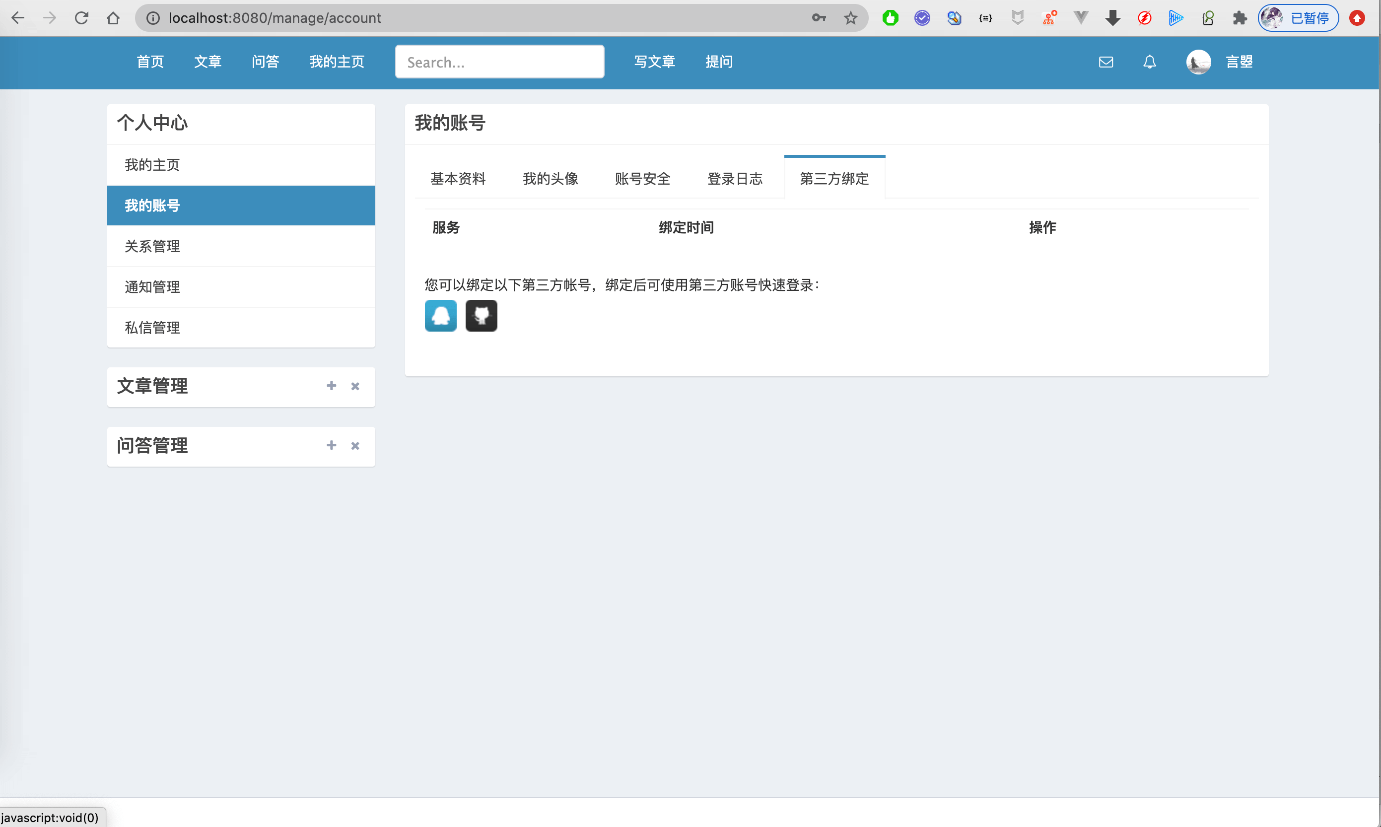Open 关系管理 in the sidebar
1381x827 pixels.
coord(152,246)
